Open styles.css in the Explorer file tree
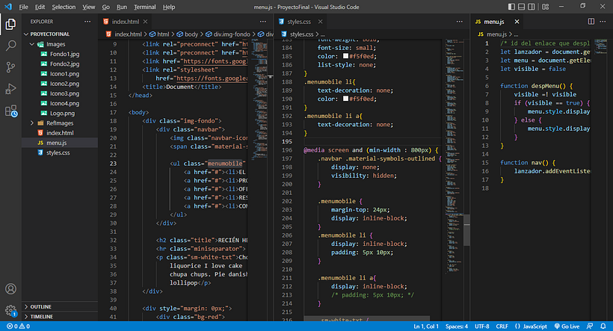 [x=58, y=152]
